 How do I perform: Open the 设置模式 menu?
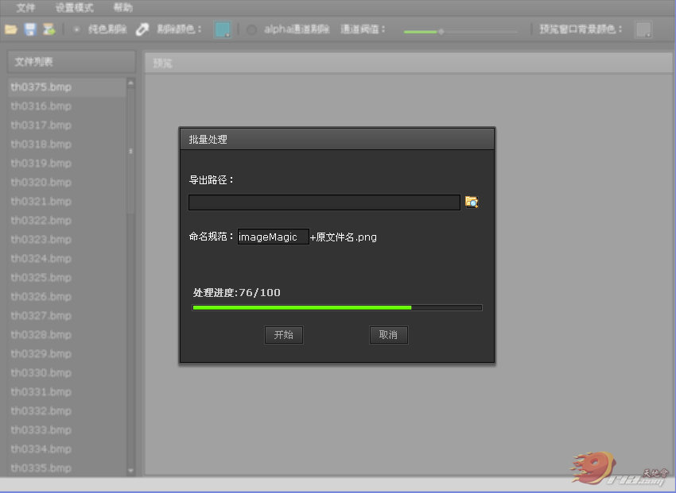pyautogui.click(x=74, y=8)
